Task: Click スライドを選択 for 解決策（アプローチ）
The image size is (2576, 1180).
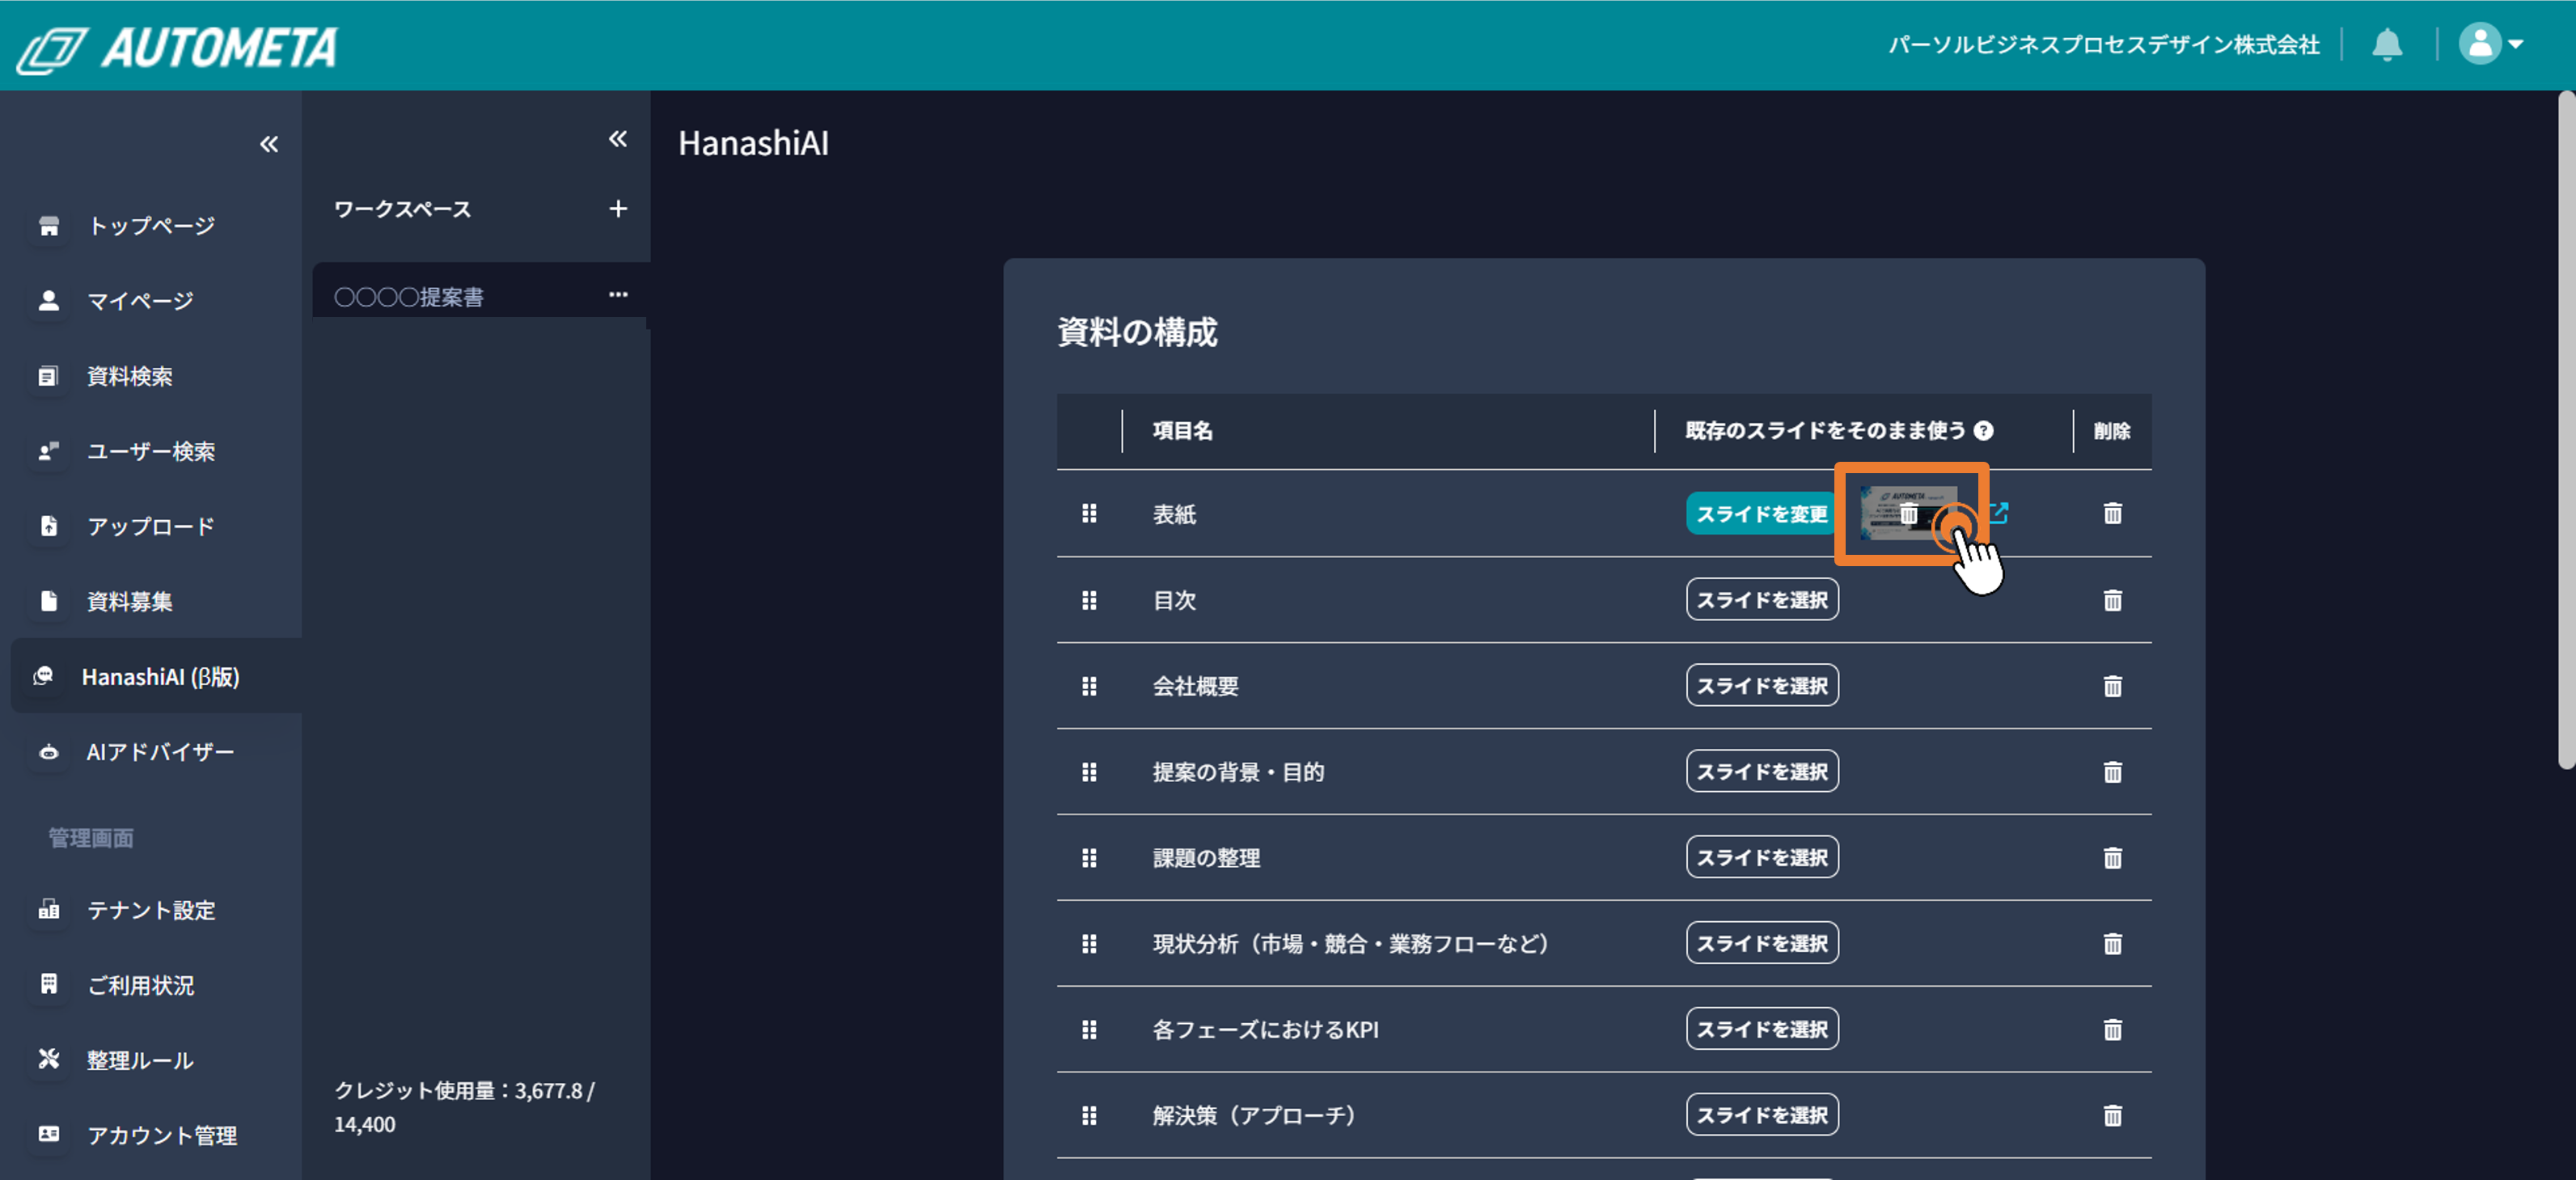Action: pos(1762,1115)
